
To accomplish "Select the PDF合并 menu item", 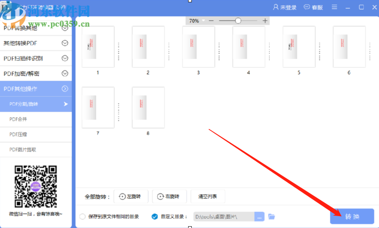I will (36, 119).
